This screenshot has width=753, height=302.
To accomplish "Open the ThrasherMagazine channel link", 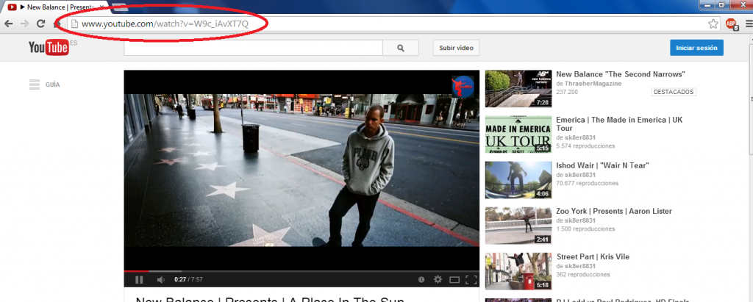I will (592, 84).
